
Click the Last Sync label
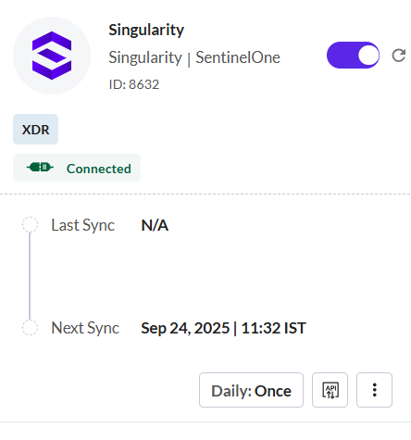tap(82, 225)
